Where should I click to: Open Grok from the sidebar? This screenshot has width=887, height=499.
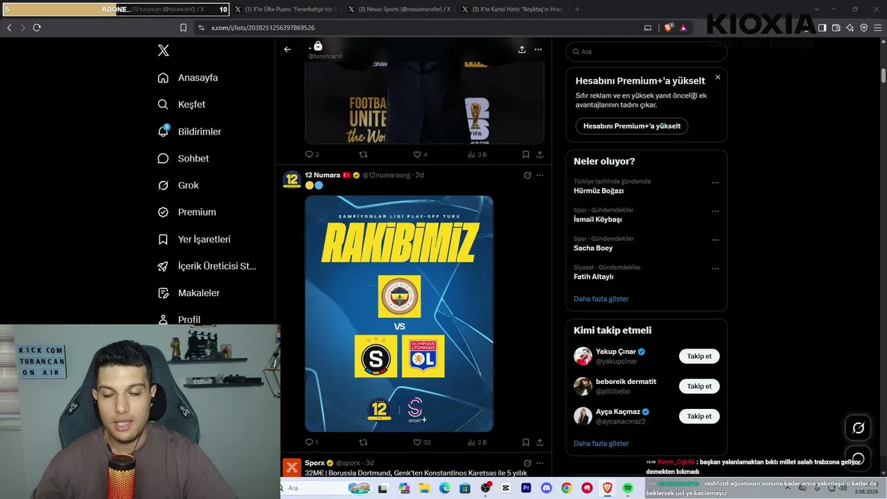178,186
